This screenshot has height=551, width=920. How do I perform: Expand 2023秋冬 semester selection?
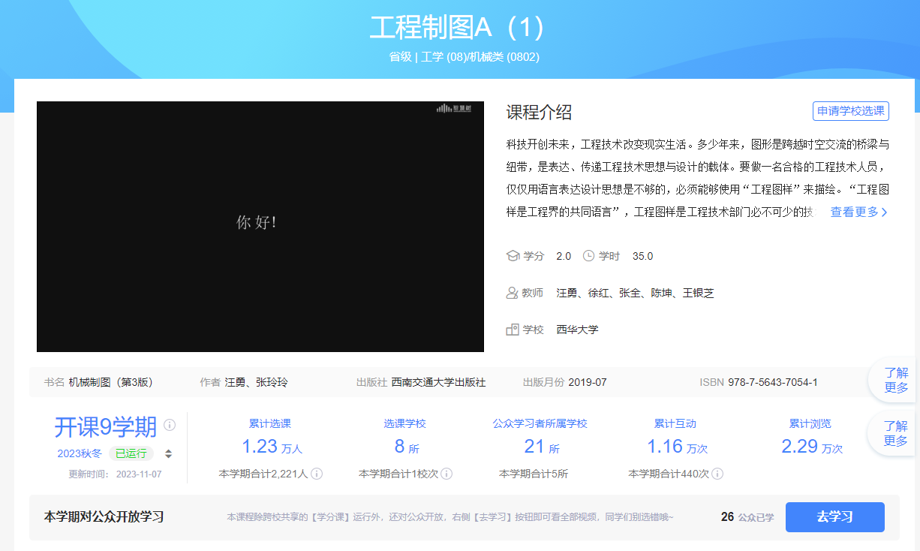pos(80,453)
